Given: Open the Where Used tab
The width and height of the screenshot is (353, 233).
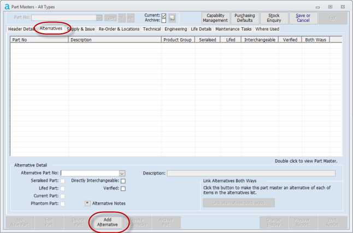Looking at the screenshot, I should point(267,29).
